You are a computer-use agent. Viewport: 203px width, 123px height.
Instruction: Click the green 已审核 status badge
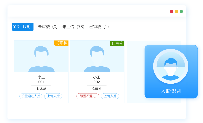(x=117, y=43)
